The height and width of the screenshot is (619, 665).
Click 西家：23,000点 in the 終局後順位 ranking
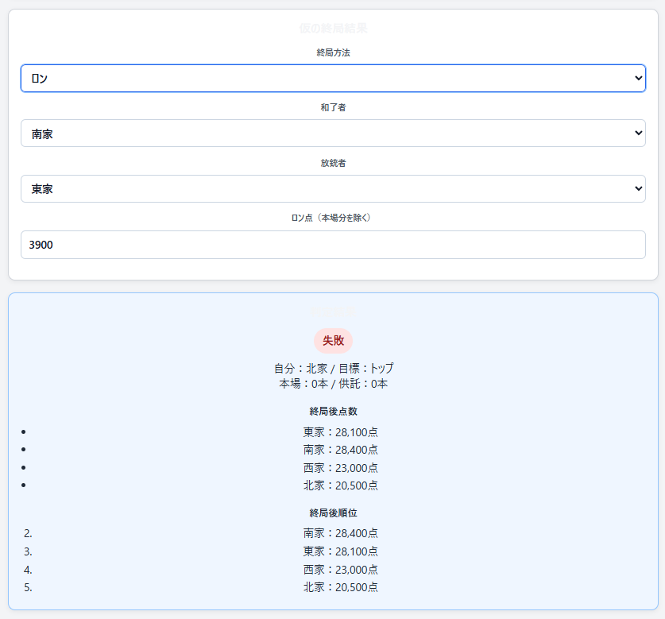[340, 570]
